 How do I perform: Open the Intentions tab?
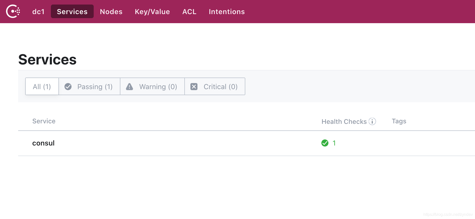click(x=227, y=12)
